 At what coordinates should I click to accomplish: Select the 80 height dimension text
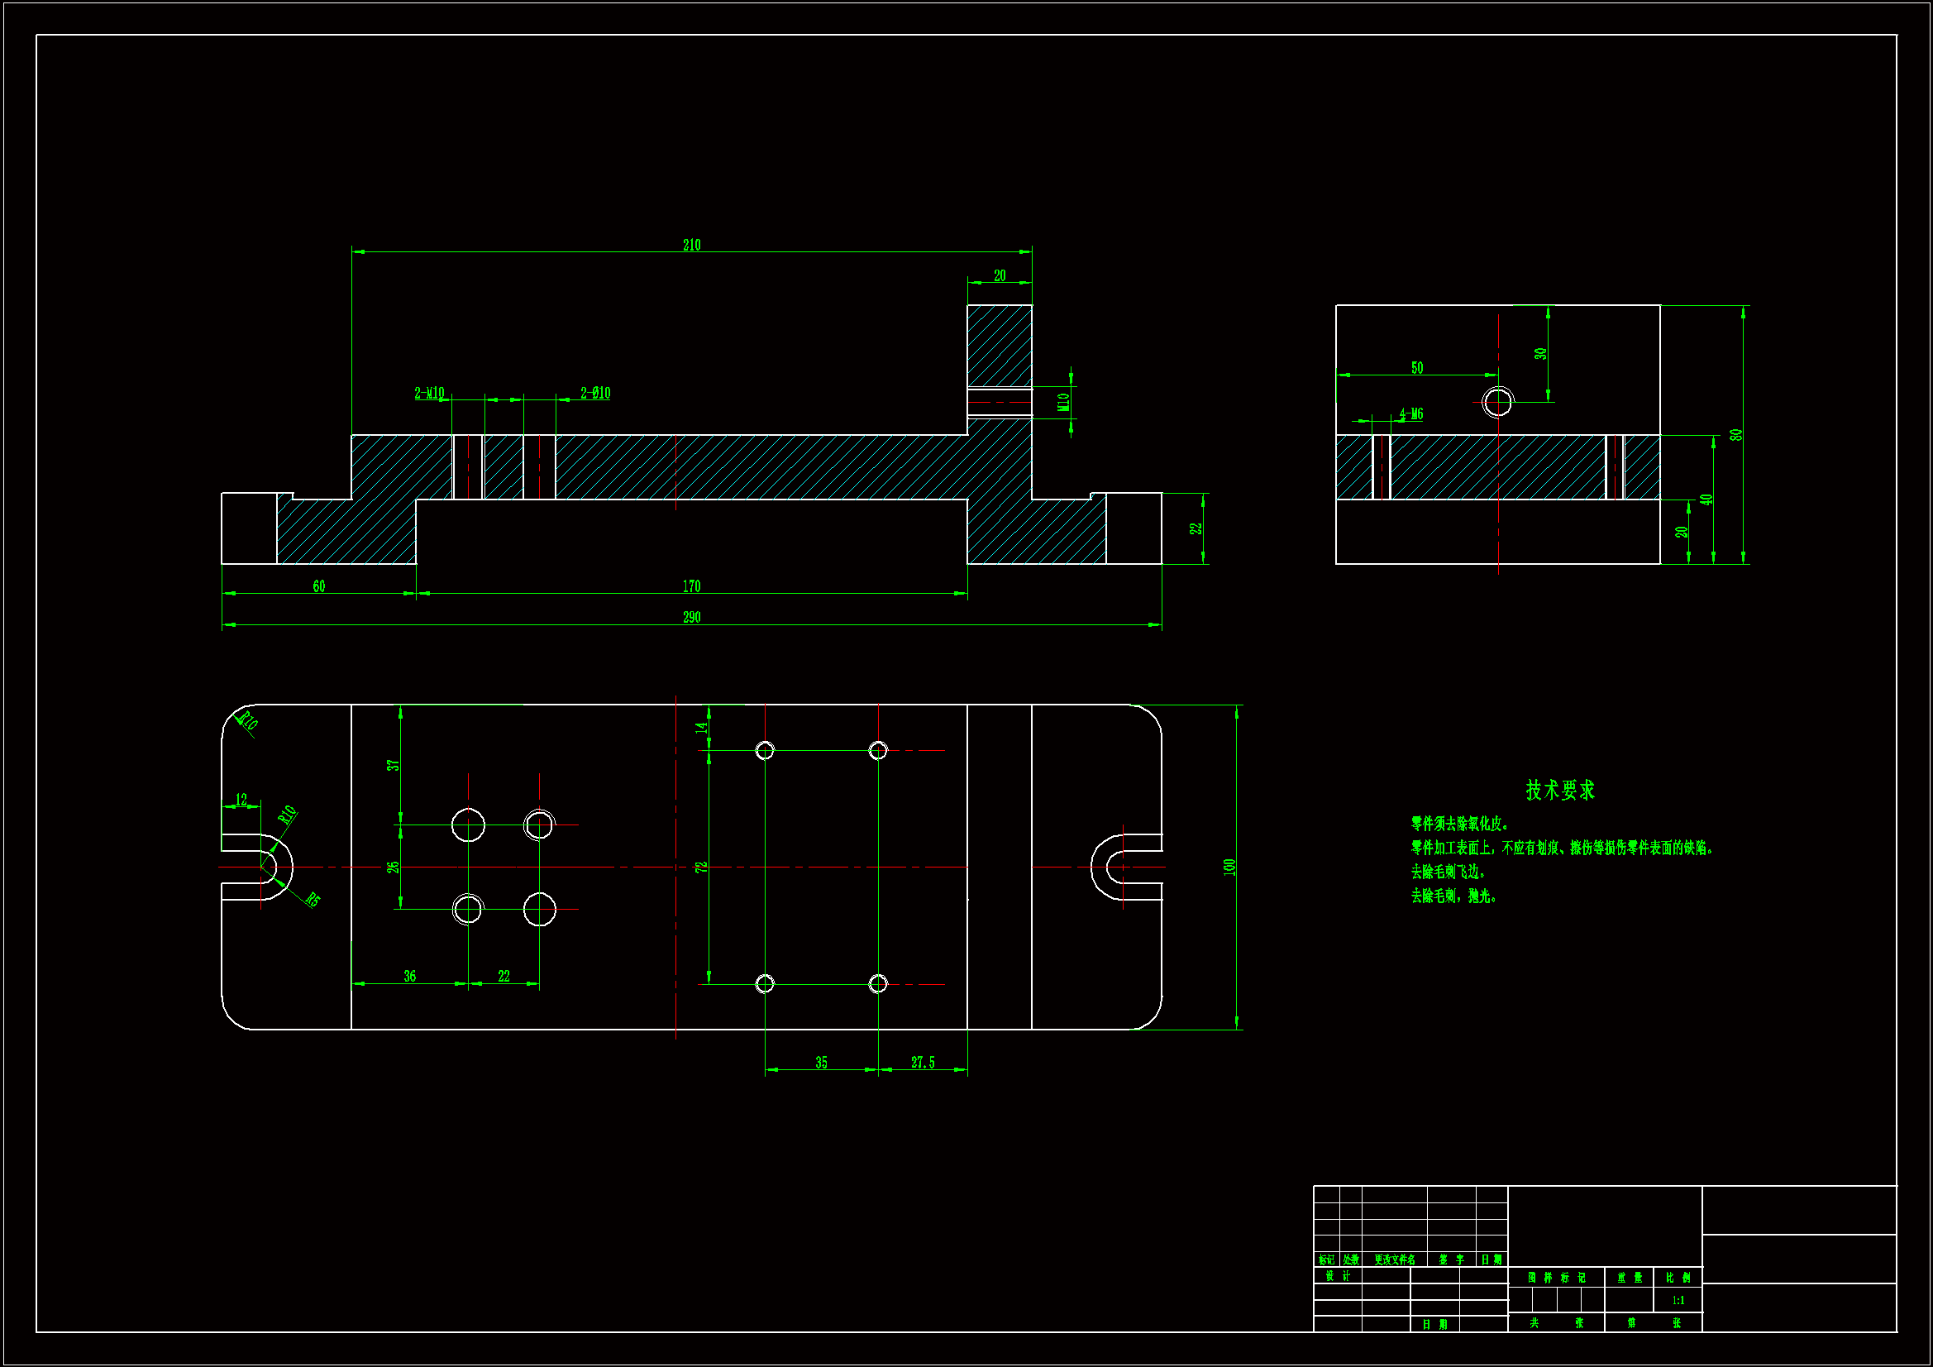(1735, 435)
